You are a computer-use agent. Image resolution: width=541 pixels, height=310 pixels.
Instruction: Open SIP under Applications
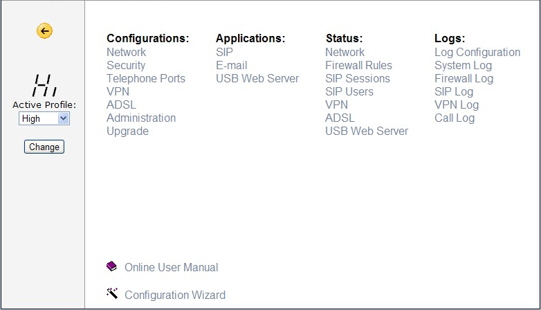pyautogui.click(x=224, y=52)
